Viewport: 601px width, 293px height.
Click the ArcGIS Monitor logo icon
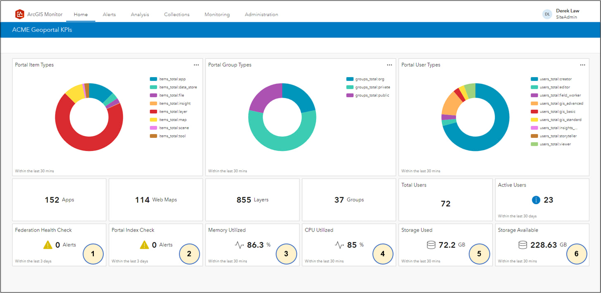click(19, 14)
